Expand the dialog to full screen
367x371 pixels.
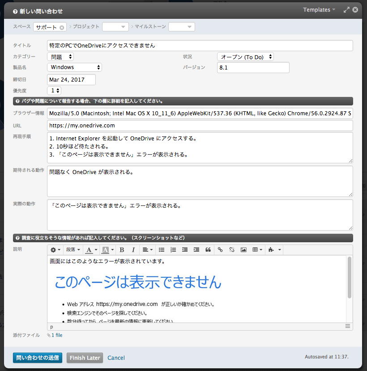point(346,10)
